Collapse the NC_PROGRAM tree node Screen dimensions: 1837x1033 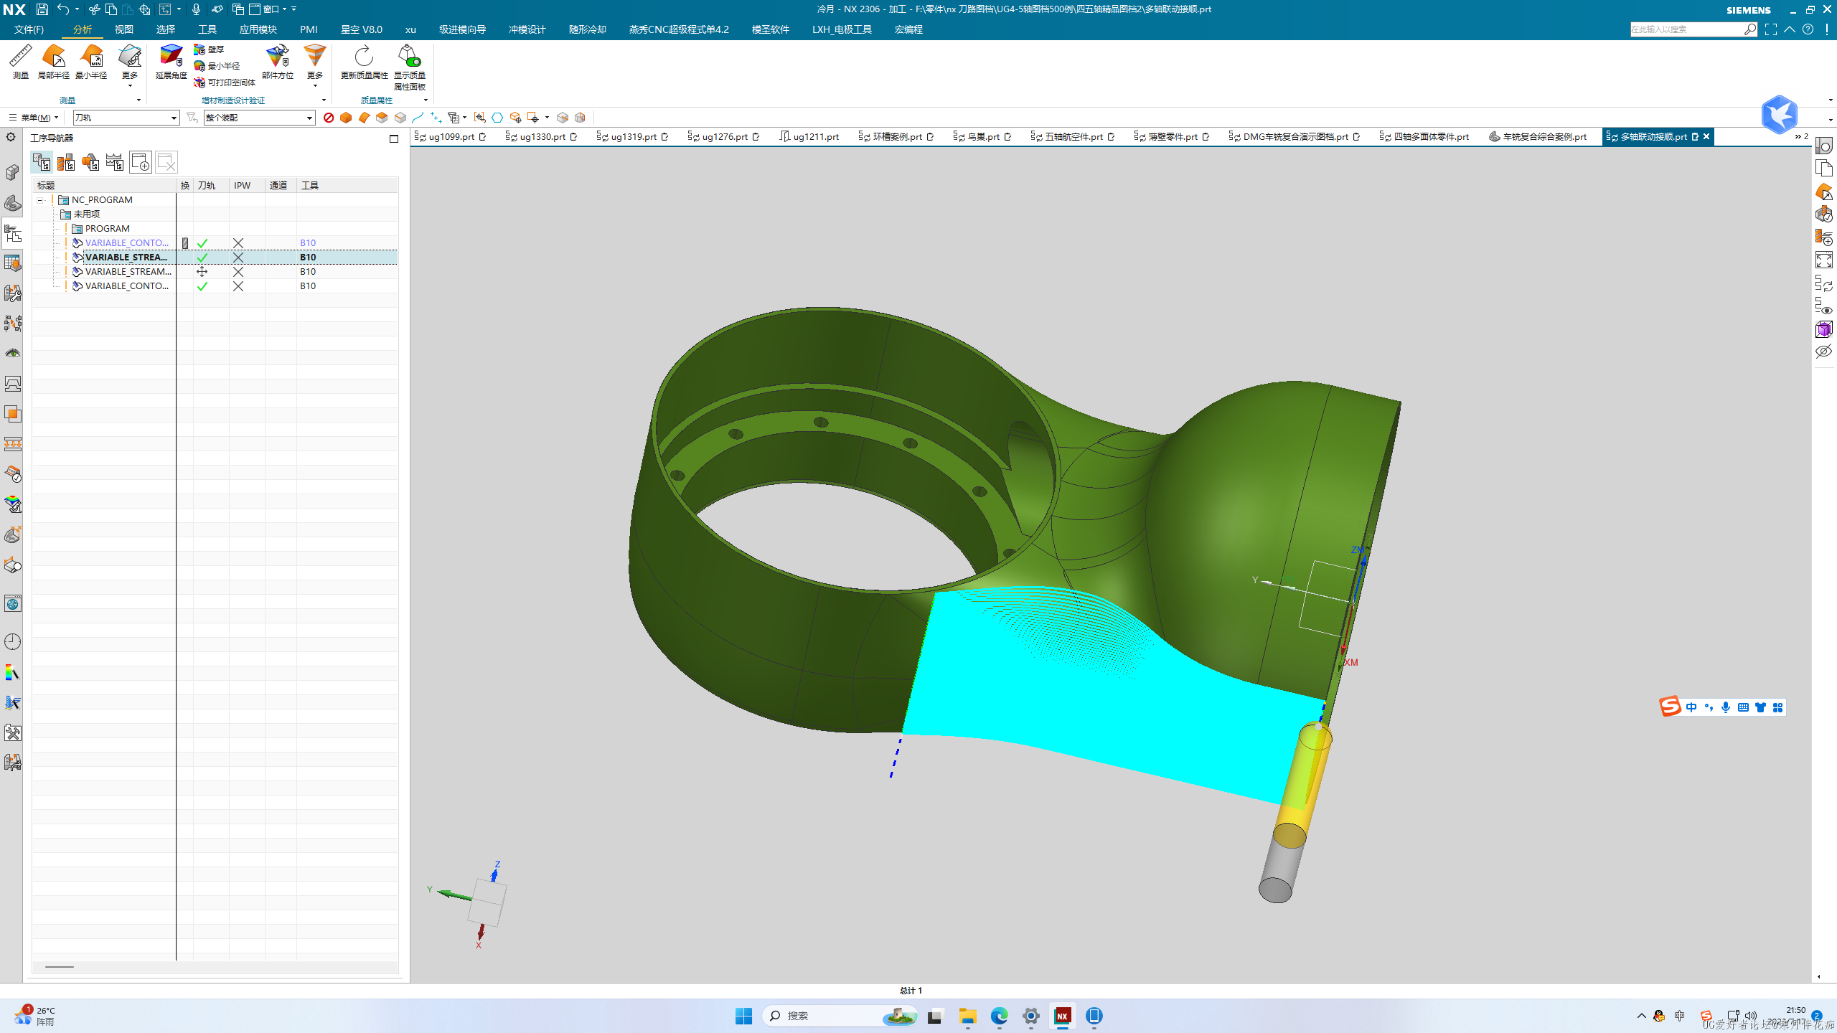pyautogui.click(x=40, y=200)
